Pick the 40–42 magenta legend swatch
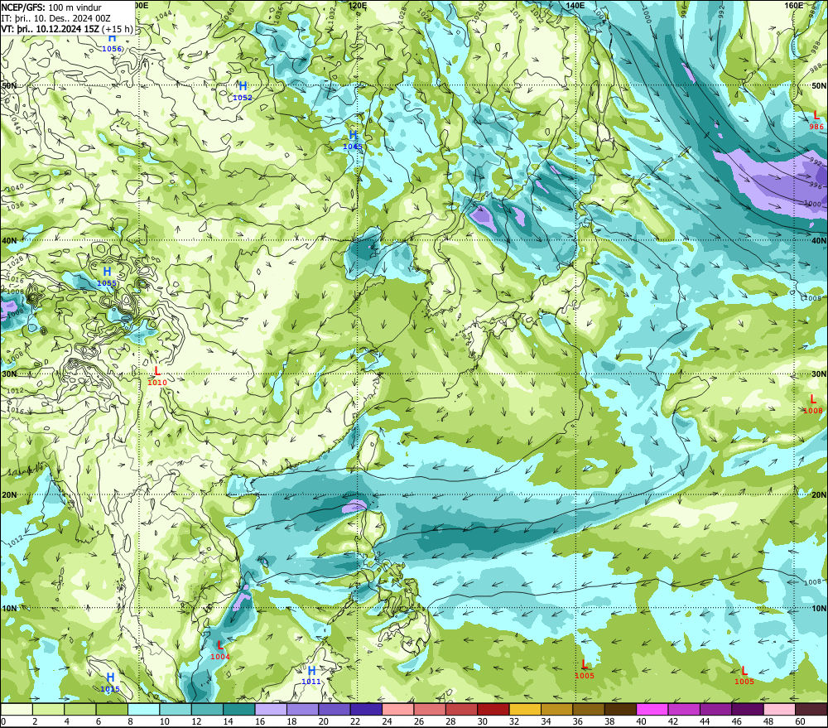The height and width of the screenshot is (728, 828). (x=652, y=710)
